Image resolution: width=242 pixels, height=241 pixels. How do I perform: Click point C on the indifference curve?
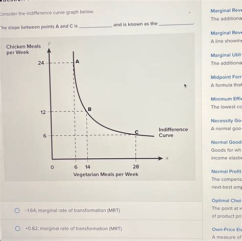click(136, 132)
